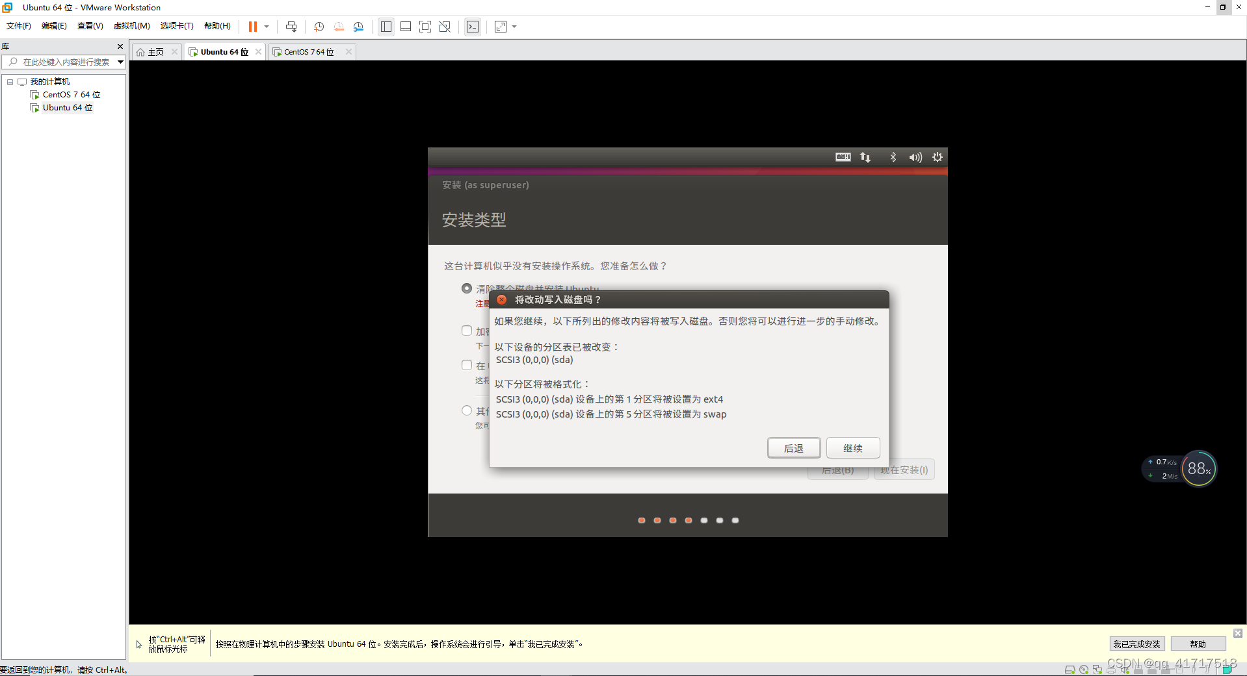Click the 我已完成安装 button
Screen dimensions: 1247x676
point(1136,644)
